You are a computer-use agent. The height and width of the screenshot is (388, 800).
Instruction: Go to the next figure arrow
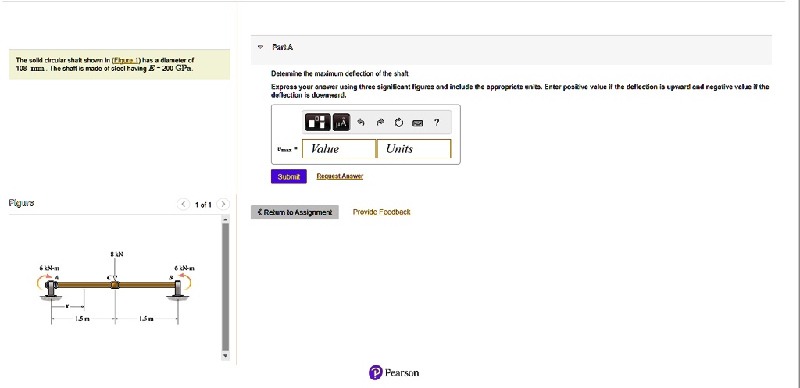[223, 205]
